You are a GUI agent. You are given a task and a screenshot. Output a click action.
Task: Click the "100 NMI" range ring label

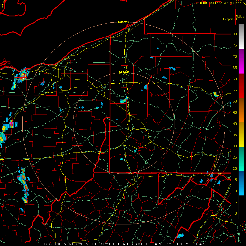pos(124,22)
